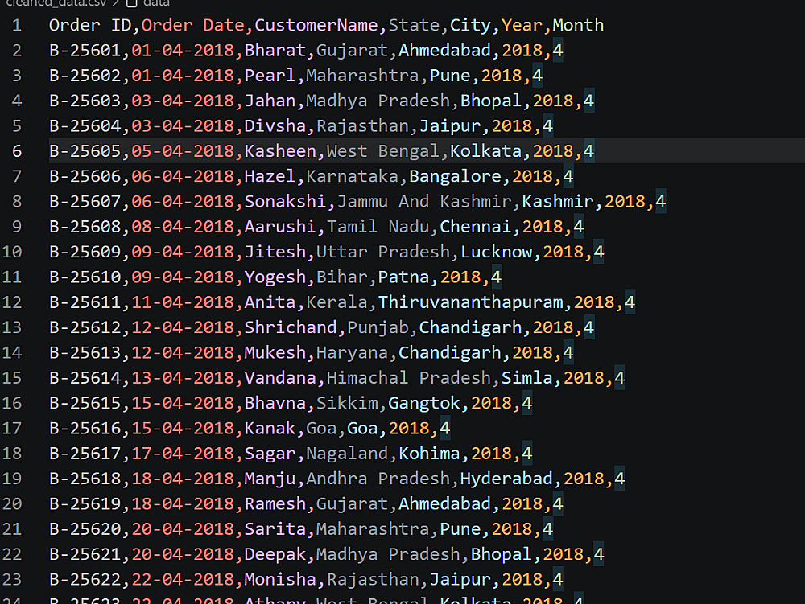Click customer name Bhavna

(x=275, y=402)
